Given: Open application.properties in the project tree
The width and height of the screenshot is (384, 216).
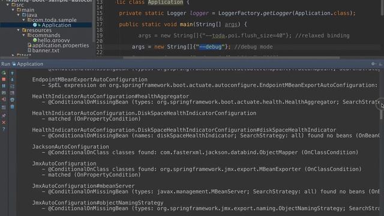Looking at the screenshot, I should [61, 46].
